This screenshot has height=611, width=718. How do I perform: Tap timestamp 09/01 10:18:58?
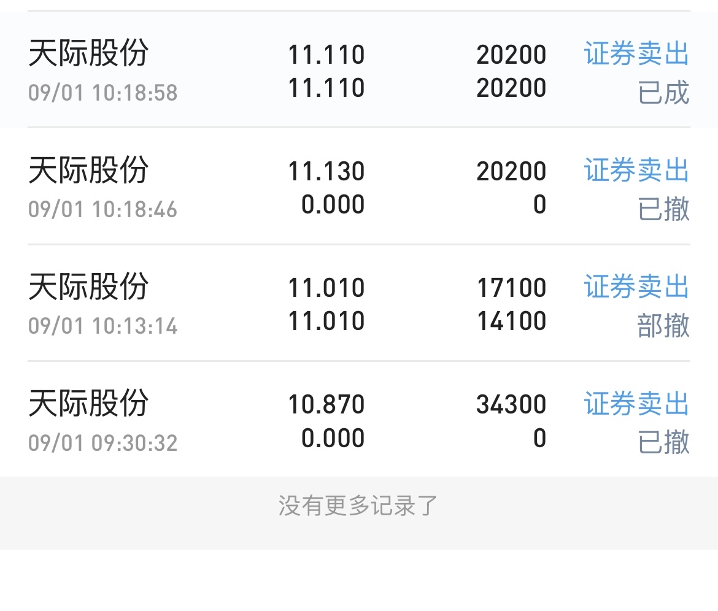pyautogui.click(x=103, y=93)
